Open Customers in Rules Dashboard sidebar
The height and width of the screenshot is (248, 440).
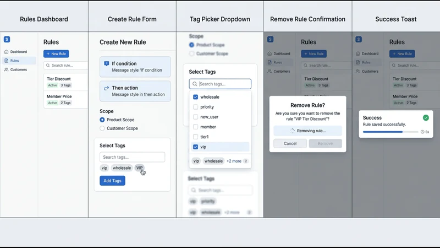(19, 69)
